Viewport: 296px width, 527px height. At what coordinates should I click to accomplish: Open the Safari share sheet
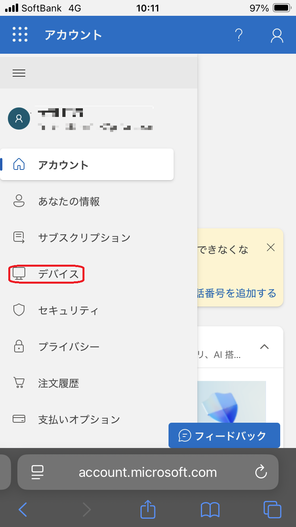[148, 509]
